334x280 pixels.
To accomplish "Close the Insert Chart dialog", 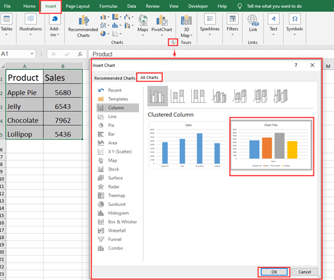I will [312, 65].
